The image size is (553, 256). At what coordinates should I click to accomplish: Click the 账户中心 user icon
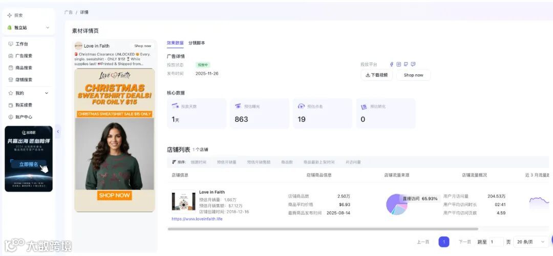[11, 117]
